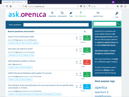Downvote 'GaBi databases update on Nexus'
This screenshot has height=97, width=129.
(x=77, y=63)
